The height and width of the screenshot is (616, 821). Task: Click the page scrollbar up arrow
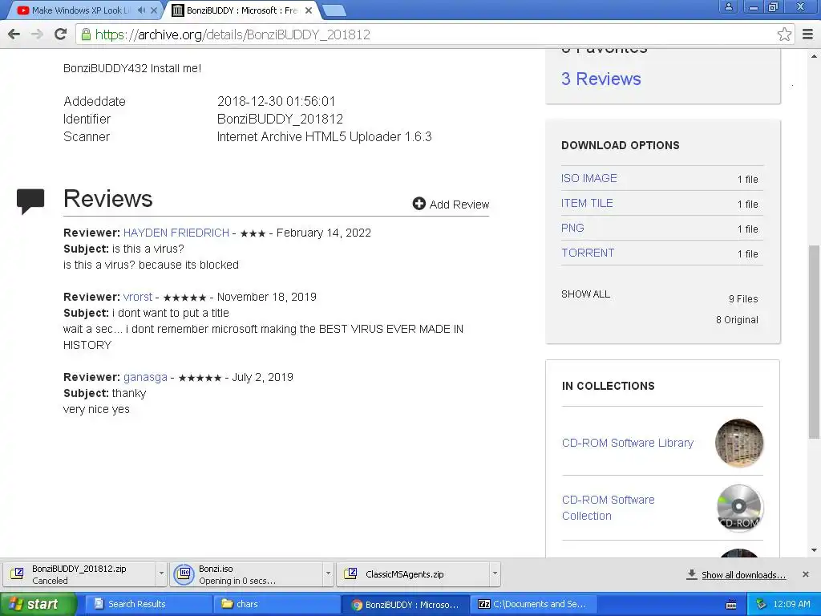click(814, 55)
